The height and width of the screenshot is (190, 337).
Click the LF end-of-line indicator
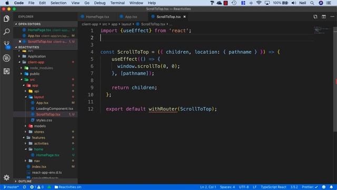click(x=254, y=187)
